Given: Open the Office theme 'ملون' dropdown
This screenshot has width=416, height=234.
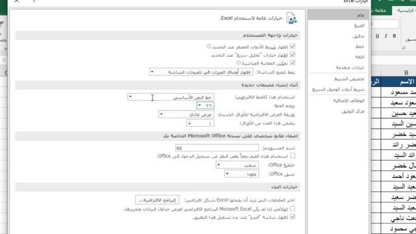Looking at the screenshot, I should pyautogui.click(x=242, y=174).
